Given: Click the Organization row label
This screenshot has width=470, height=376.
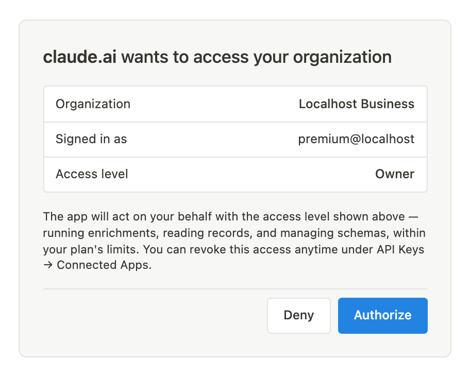Looking at the screenshot, I should point(93,104).
